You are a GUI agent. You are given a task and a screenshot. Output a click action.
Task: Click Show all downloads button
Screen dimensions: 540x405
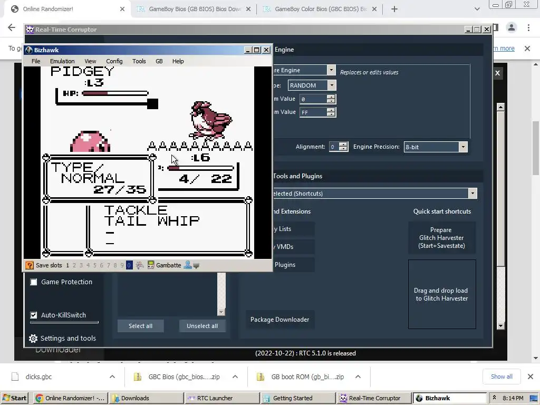coord(502,377)
